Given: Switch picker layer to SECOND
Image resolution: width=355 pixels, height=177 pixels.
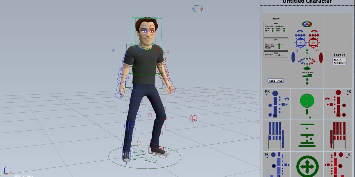Looking at the screenshot, I should (x=340, y=63).
